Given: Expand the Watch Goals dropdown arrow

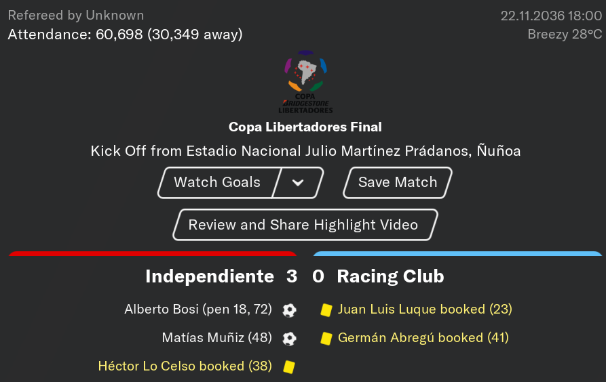Looking at the screenshot, I should coord(298,182).
